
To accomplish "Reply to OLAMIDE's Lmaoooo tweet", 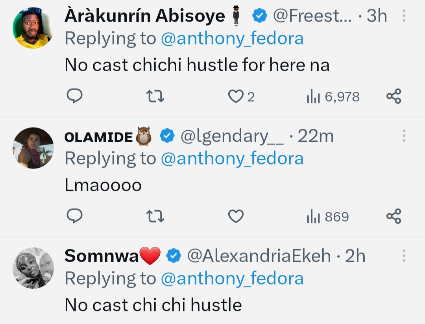I will 74,217.
